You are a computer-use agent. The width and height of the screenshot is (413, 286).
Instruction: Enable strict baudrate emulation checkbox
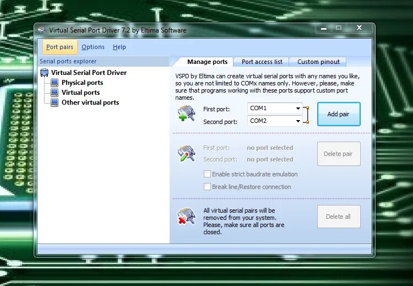point(207,174)
